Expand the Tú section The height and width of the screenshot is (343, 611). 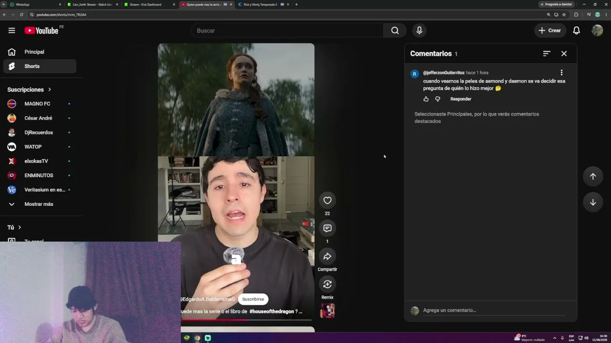point(14,227)
